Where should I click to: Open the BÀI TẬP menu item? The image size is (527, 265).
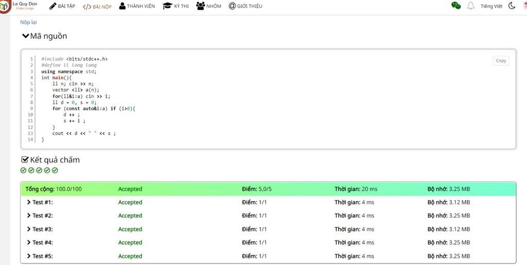point(62,6)
